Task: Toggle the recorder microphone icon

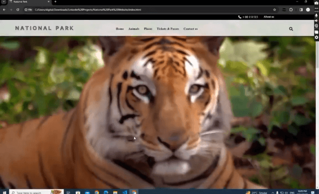Action: coord(317,15)
